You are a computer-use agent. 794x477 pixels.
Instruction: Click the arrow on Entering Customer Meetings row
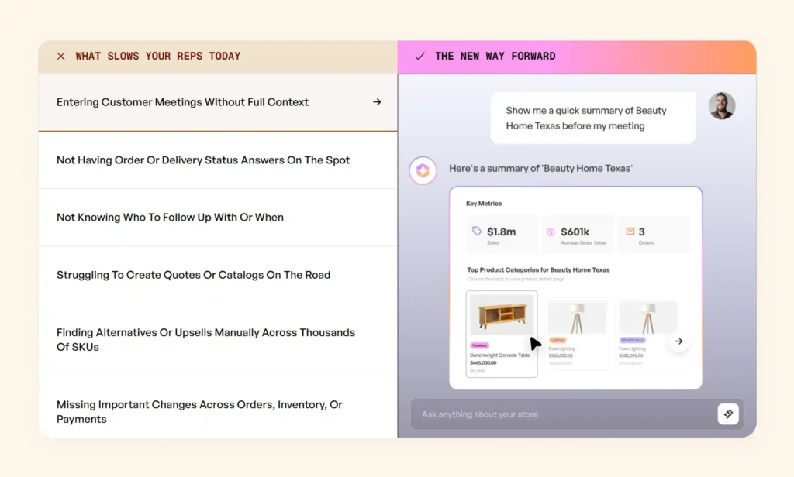tap(377, 102)
